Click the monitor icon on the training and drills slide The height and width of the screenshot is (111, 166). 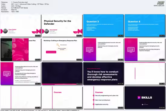pyautogui.click(x=7, y=74)
